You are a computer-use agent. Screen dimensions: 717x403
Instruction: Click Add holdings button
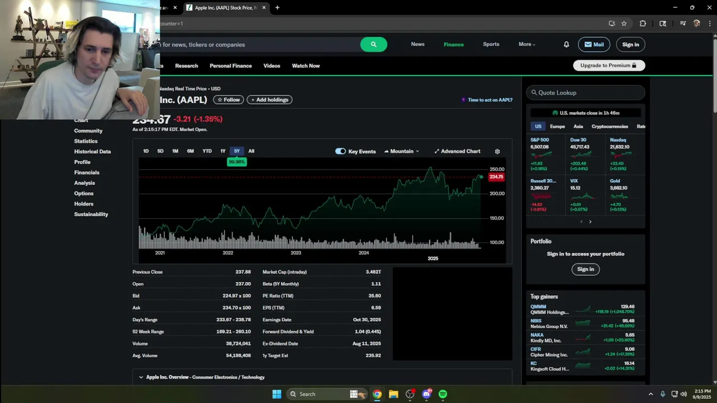269,100
